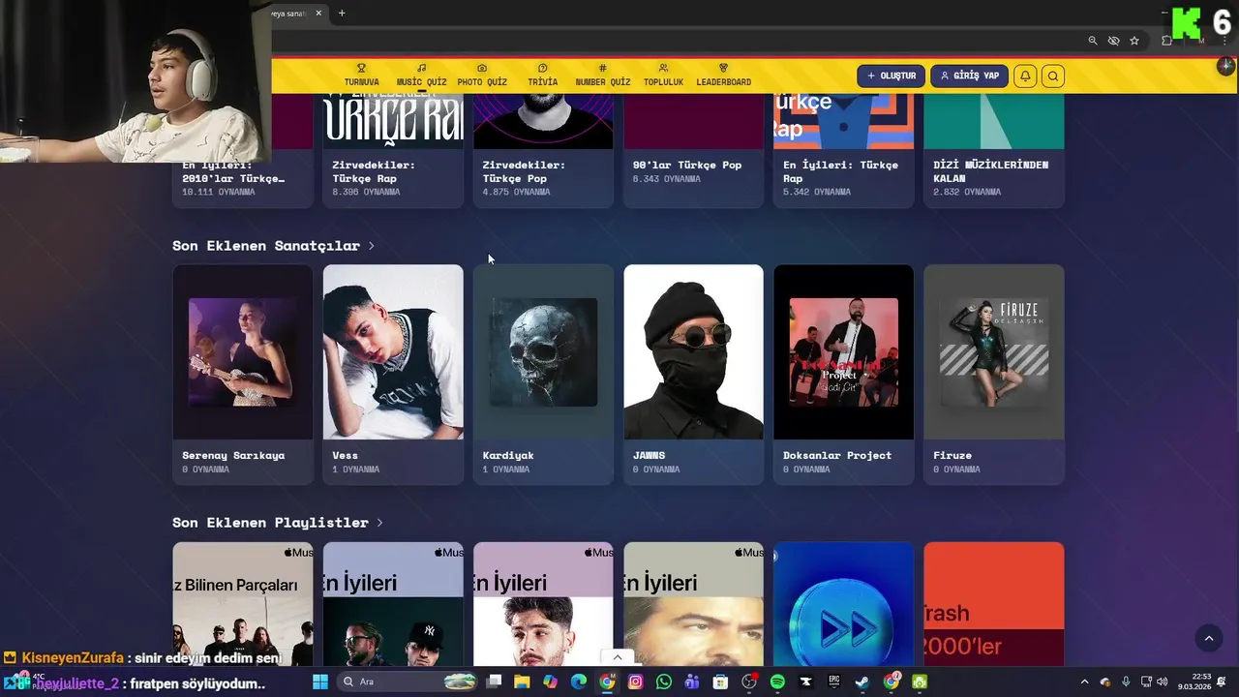Open the Topluluk community page
Image resolution: width=1239 pixels, height=697 pixels.
(663, 76)
